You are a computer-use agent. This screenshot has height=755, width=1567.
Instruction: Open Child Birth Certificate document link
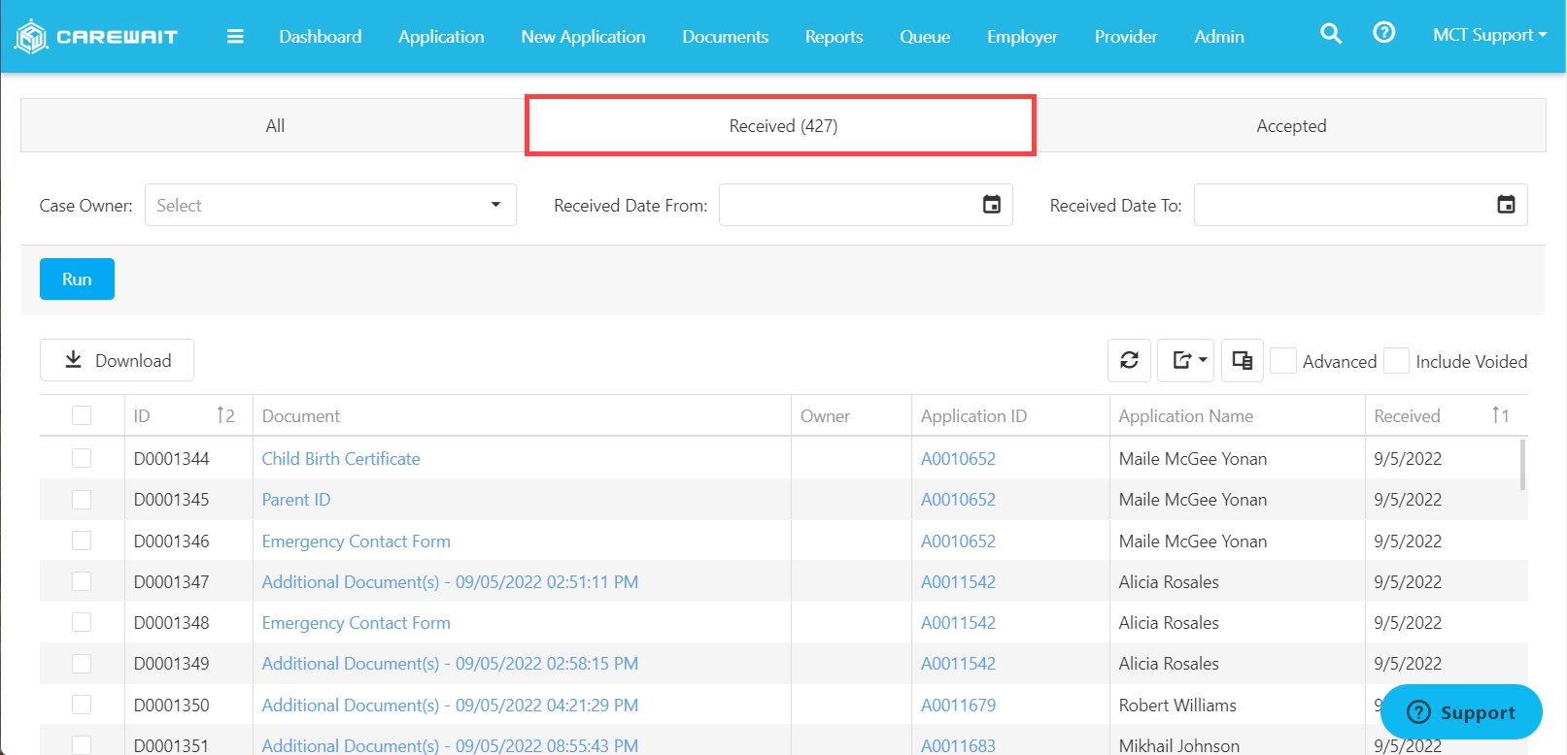(341, 458)
